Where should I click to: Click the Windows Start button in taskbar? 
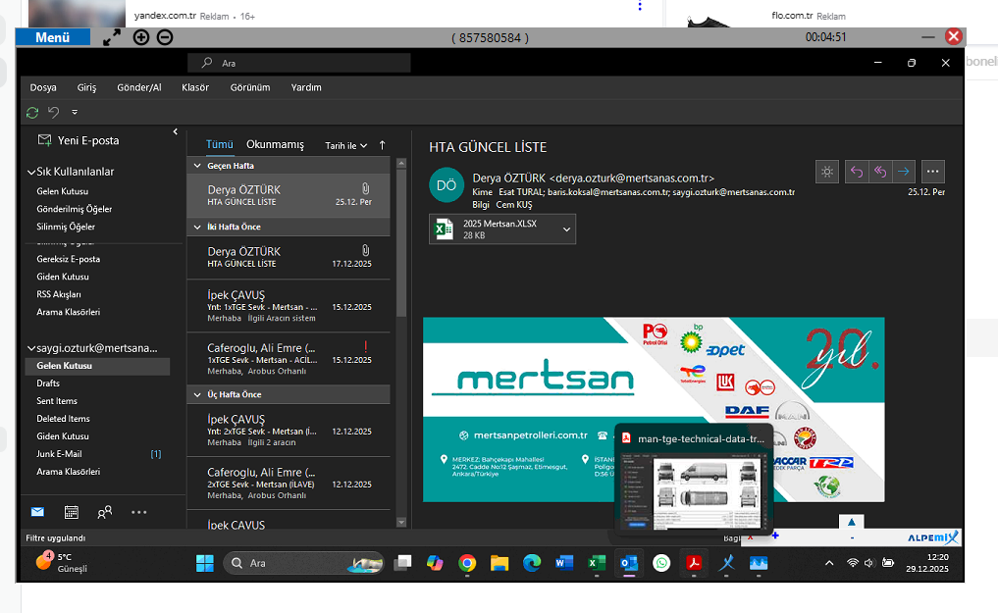(205, 563)
